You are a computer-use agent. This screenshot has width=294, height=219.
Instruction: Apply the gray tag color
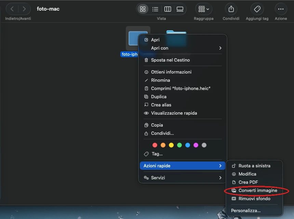click(204, 145)
